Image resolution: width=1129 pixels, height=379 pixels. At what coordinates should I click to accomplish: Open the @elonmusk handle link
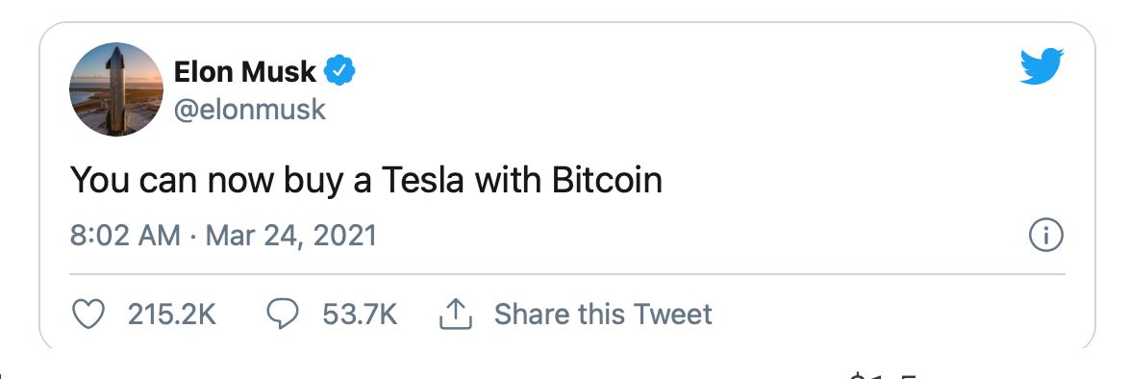(250, 110)
